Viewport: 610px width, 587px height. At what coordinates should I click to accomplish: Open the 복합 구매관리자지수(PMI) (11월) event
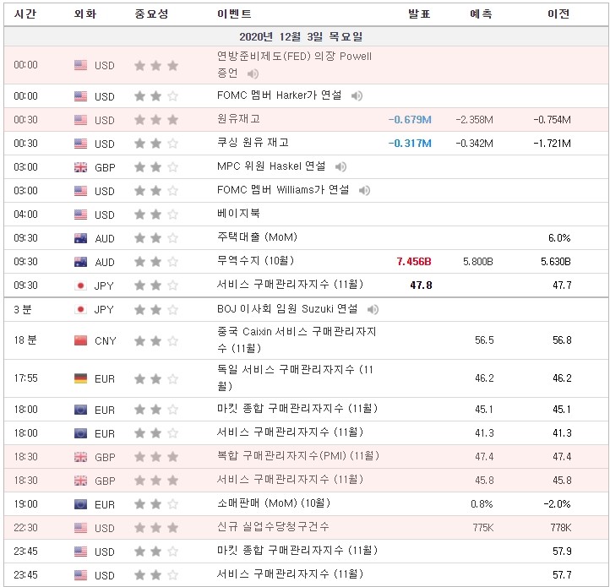298,456
